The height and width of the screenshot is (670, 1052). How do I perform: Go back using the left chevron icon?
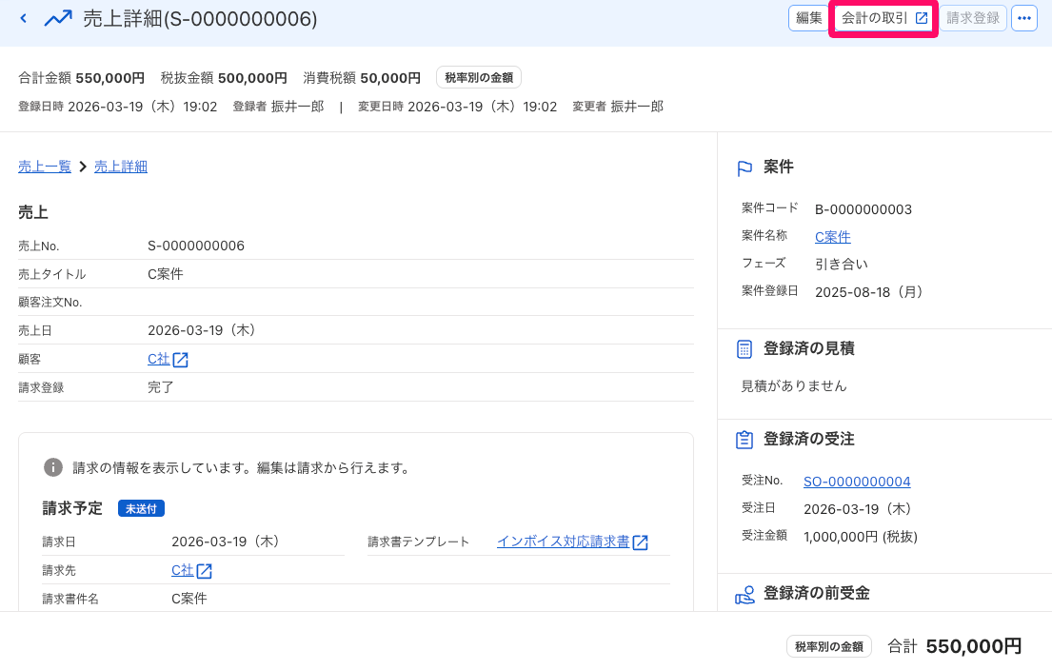coord(24,18)
